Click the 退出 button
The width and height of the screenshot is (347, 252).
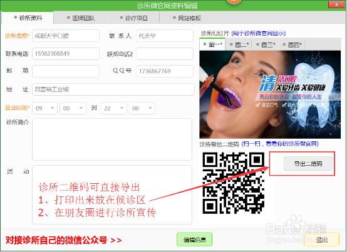click(321, 239)
